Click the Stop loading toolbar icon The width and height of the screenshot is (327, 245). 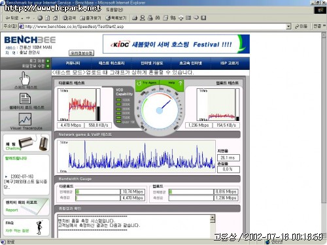40,18
